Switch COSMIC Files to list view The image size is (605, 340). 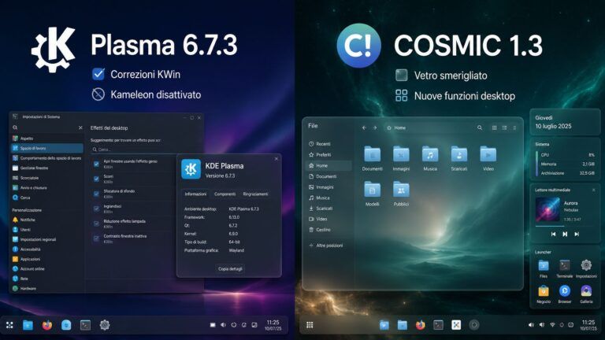coord(504,128)
